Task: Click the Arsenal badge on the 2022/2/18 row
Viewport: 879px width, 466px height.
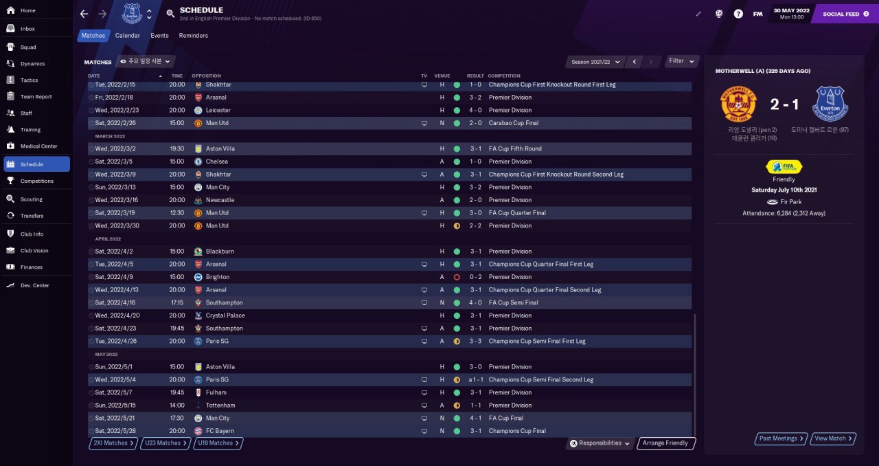Action: (198, 98)
